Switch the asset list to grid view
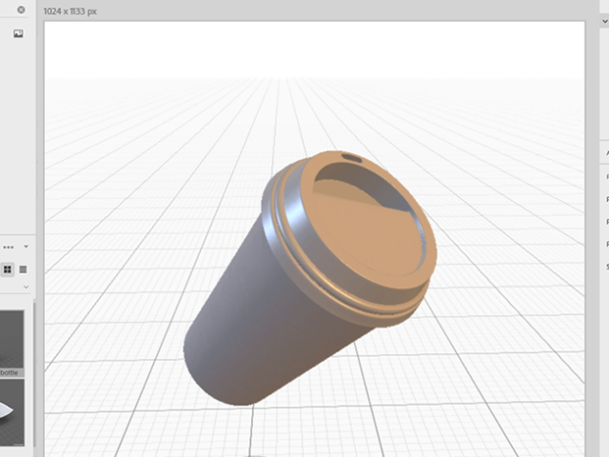Viewport: 609px width, 457px height. pos(8,269)
